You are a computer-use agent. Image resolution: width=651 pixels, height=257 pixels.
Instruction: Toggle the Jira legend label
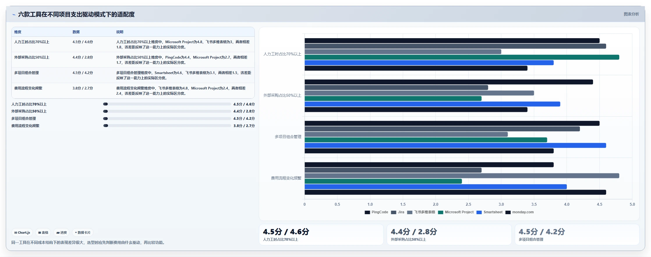[401, 212]
